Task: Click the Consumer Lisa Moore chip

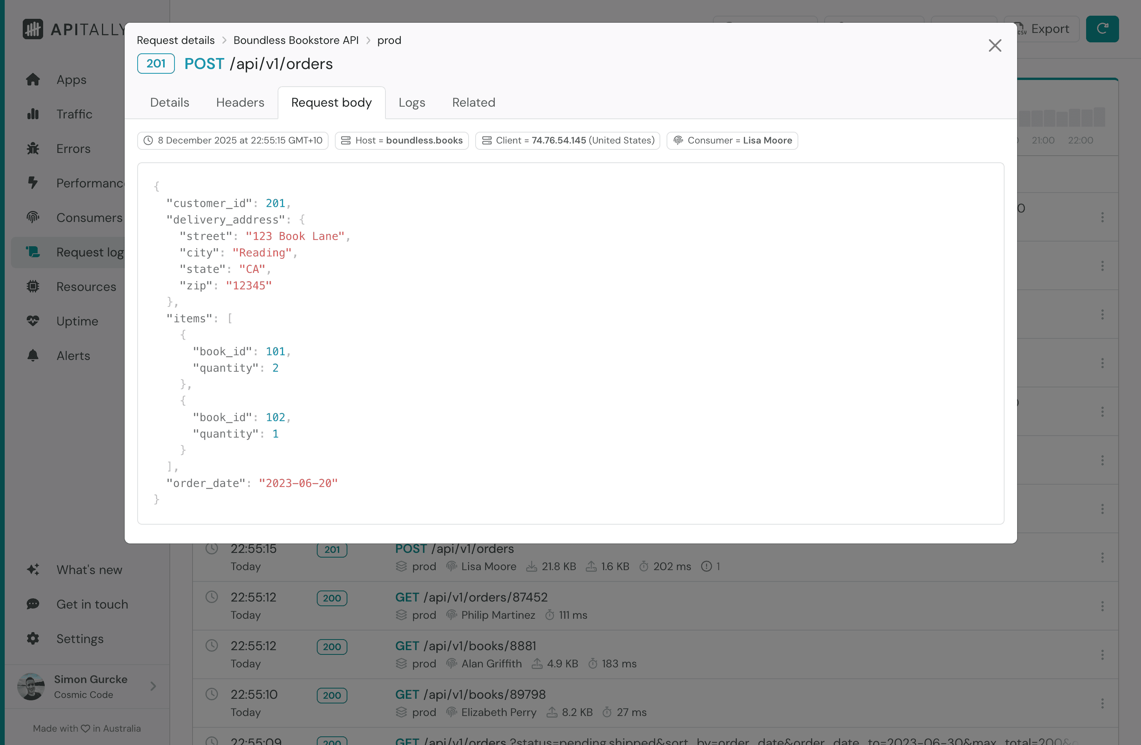Action: [732, 140]
